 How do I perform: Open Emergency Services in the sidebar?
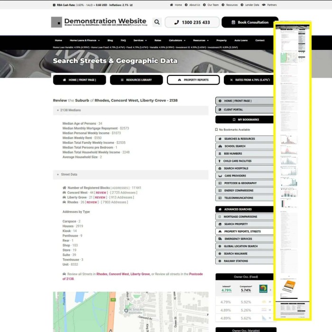tap(244, 239)
